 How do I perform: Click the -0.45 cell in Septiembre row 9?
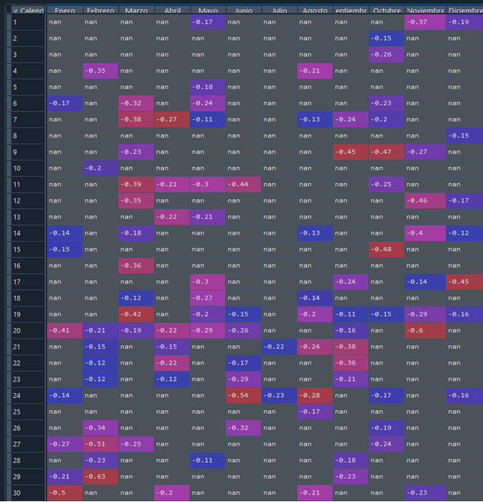pos(351,152)
